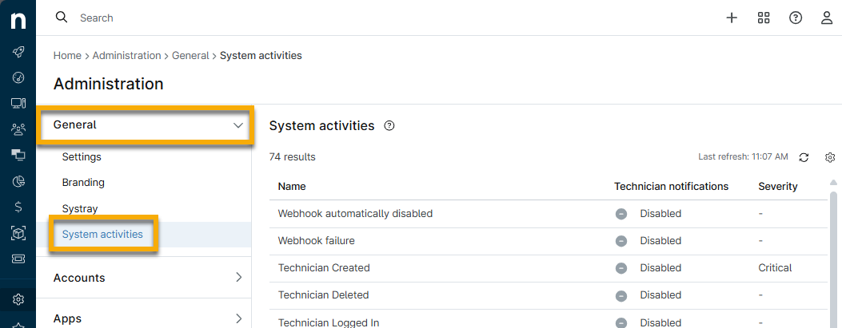Click the NinjaOne logo icon
Screen dimensions: 842x328
[x=18, y=19]
